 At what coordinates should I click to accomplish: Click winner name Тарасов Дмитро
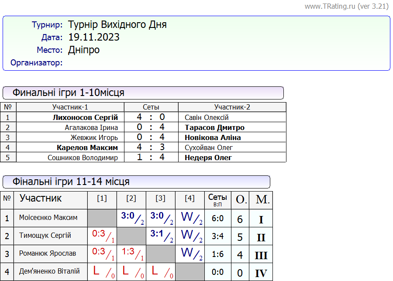tap(214, 127)
